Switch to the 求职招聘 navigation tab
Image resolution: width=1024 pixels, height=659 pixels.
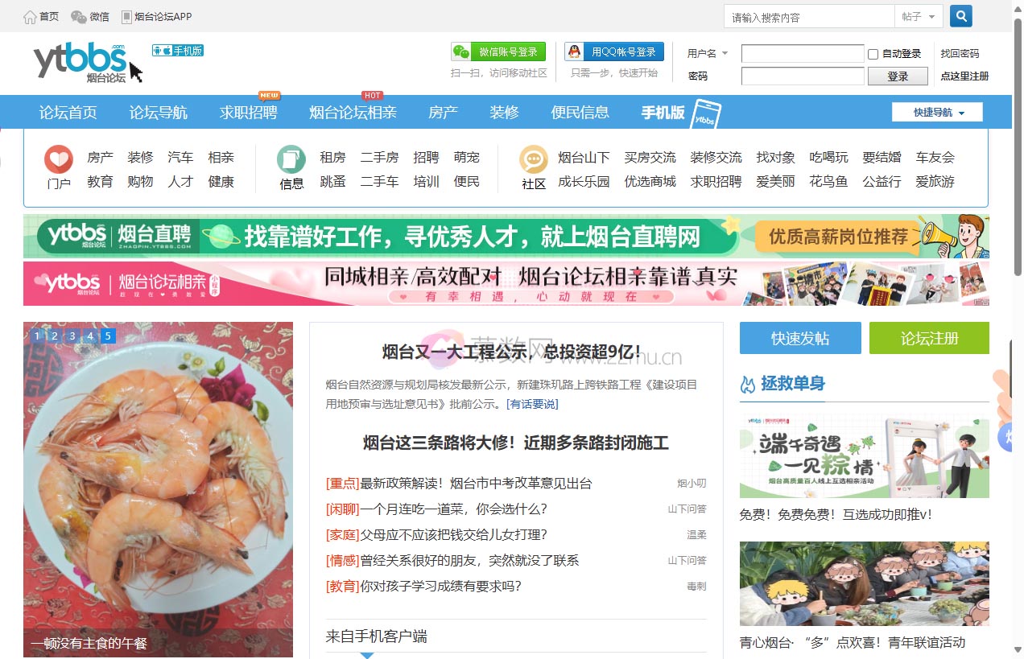[251, 113]
